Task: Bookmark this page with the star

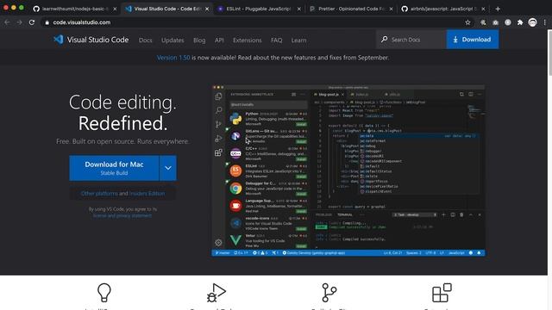Action: point(467,22)
